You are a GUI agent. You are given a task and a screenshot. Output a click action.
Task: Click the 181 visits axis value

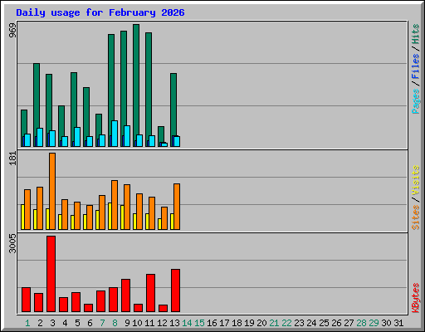coord(12,159)
